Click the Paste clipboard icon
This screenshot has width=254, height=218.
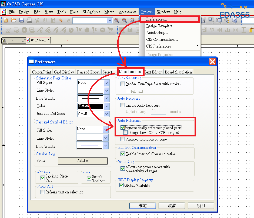coord(53,21)
